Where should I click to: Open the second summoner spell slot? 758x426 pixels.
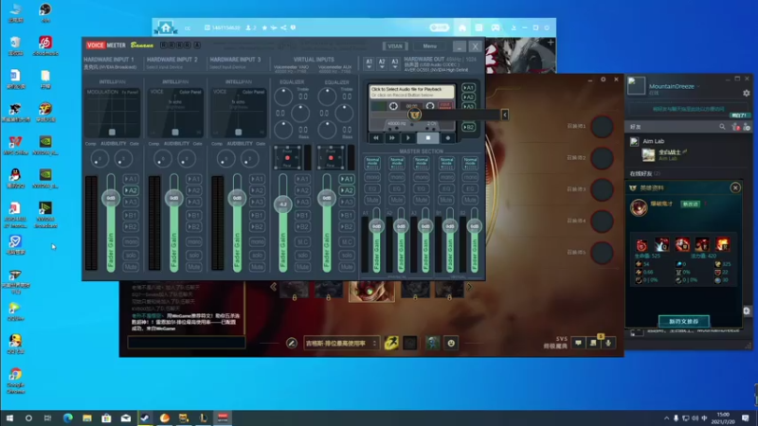[x=410, y=343]
